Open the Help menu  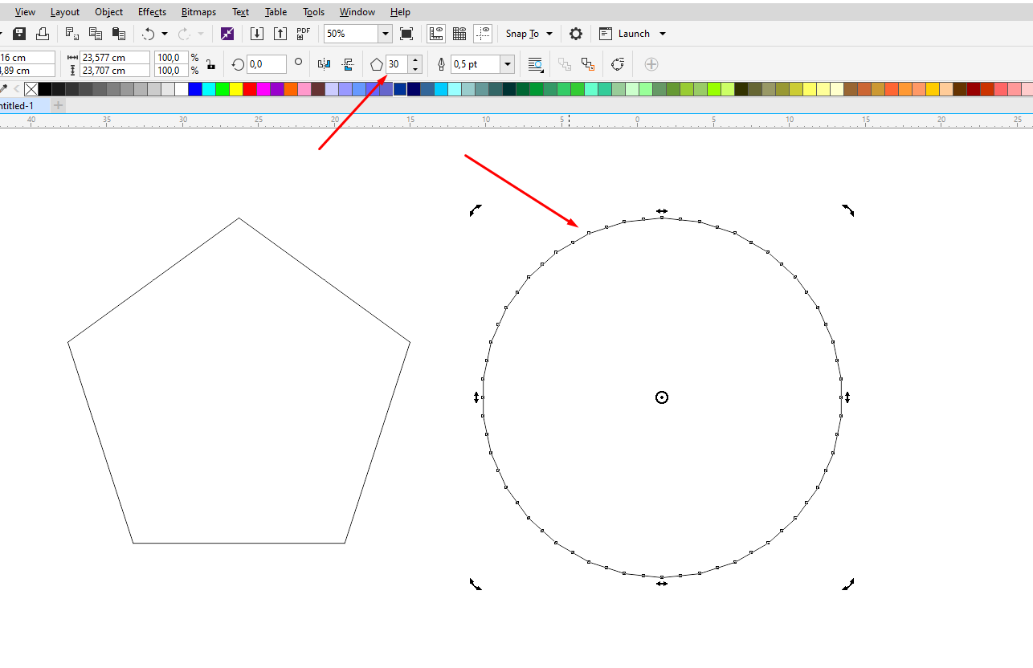pyautogui.click(x=400, y=12)
